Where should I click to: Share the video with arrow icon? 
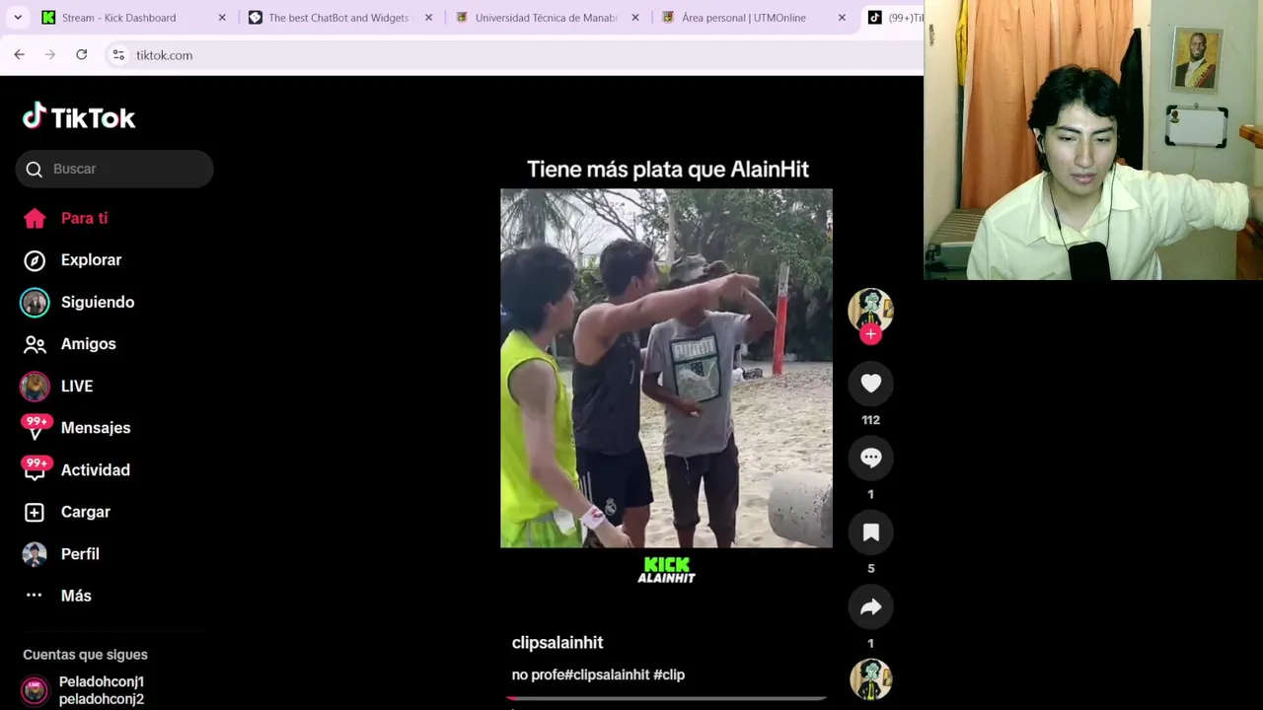[x=870, y=607]
